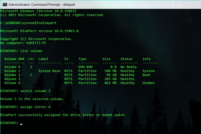Click the 'Size' column header
Viewport: 201px width, 134px height.
tap(106, 59)
